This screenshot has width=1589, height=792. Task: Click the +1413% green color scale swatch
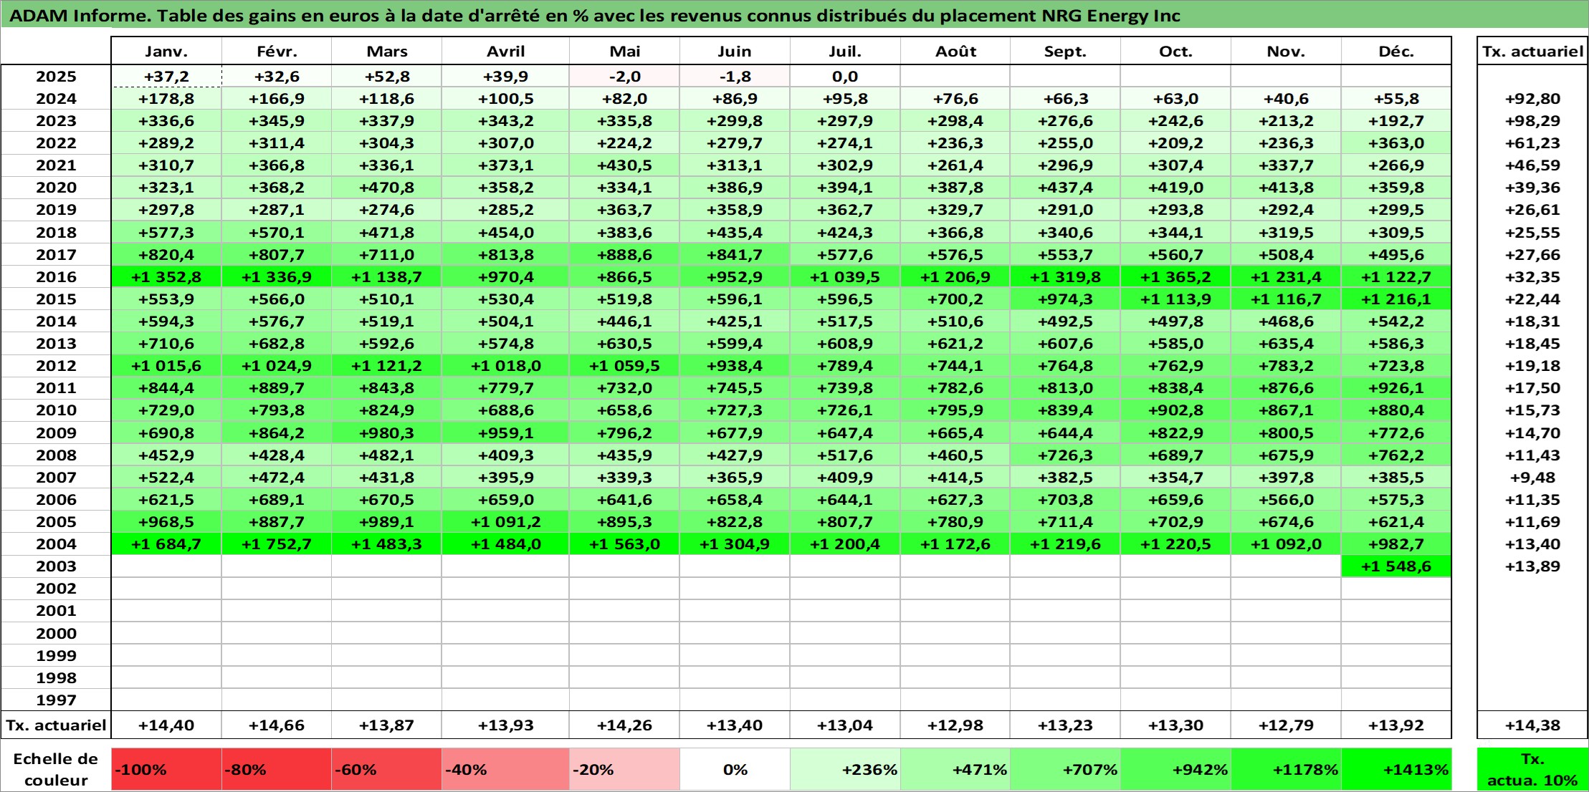1396,769
